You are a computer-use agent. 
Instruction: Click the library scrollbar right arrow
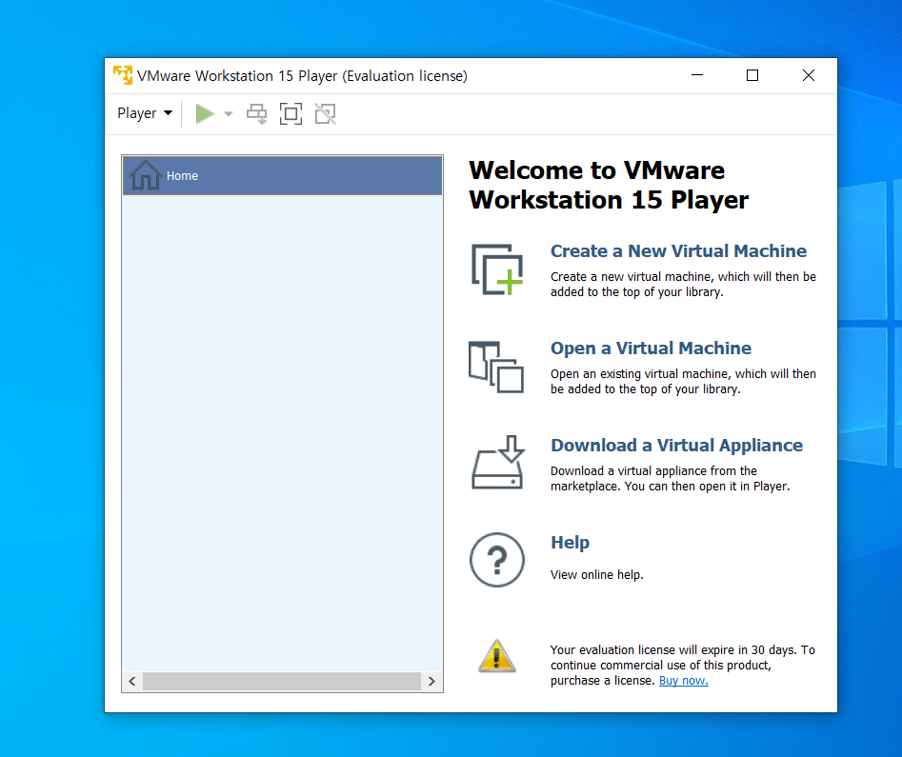tap(431, 682)
